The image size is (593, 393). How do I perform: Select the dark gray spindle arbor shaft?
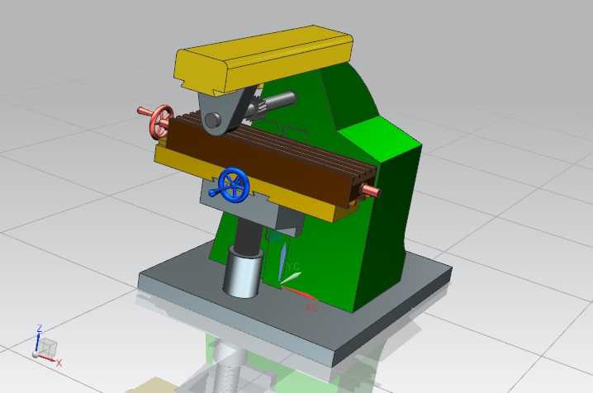point(278,101)
